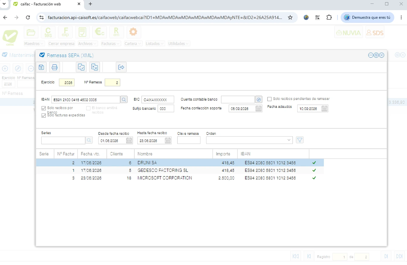The image size is (407, 265).
Task: Sort by the Fecha vto. column header
Action: click(92, 154)
